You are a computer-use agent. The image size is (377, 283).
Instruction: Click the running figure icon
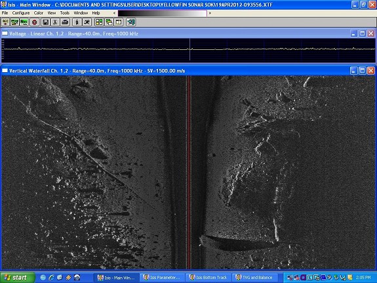(87, 22)
